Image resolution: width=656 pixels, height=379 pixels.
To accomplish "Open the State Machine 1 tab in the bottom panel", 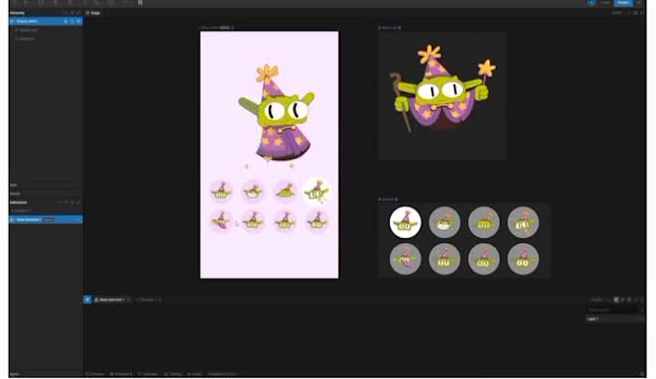I will coord(112,300).
